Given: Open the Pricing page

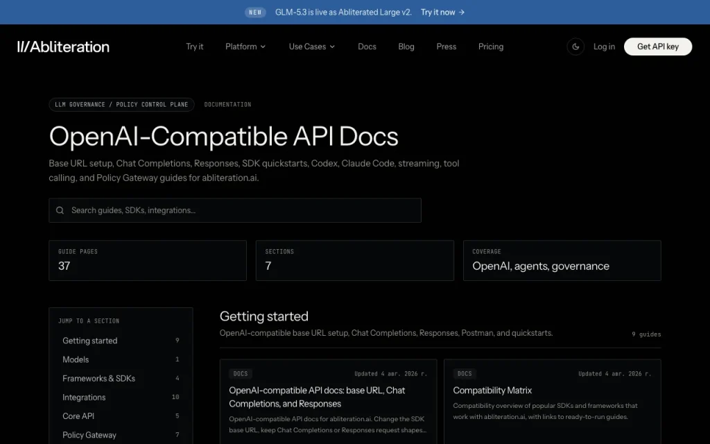Looking at the screenshot, I should point(491,46).
